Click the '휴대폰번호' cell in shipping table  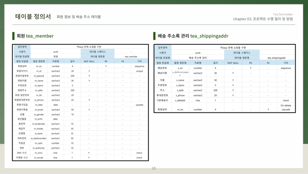pos(162,95)
